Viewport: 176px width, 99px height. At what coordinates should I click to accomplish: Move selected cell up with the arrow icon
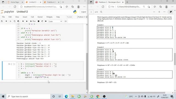[x=23, y=21]
